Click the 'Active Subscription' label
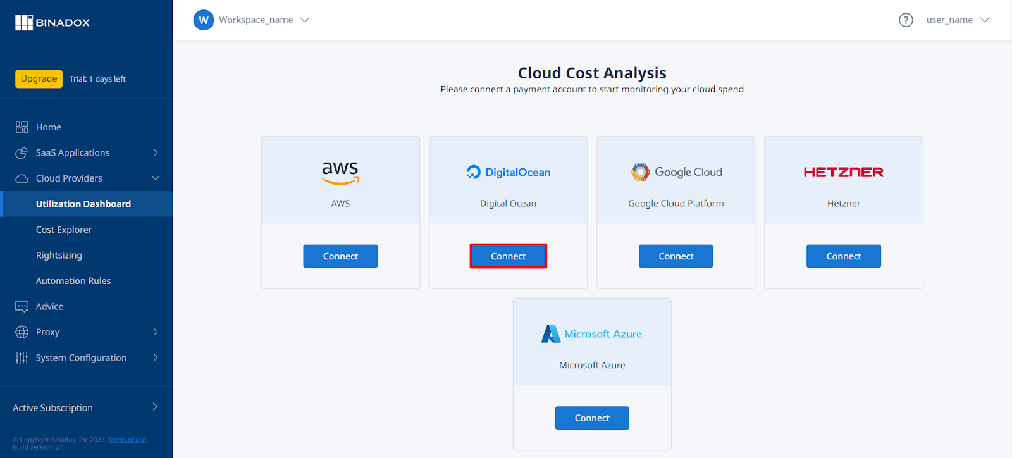 click(x=53, y=408)
